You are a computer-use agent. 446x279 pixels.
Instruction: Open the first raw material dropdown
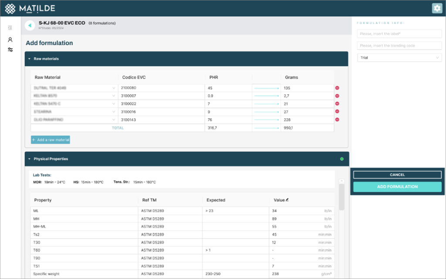pos(74,88)
